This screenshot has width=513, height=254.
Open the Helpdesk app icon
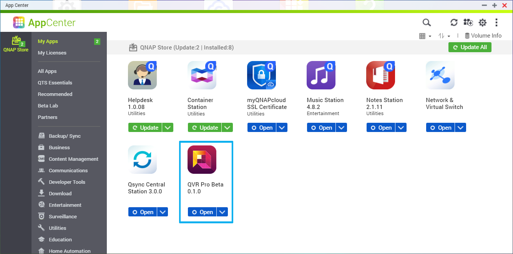point(142,75)
